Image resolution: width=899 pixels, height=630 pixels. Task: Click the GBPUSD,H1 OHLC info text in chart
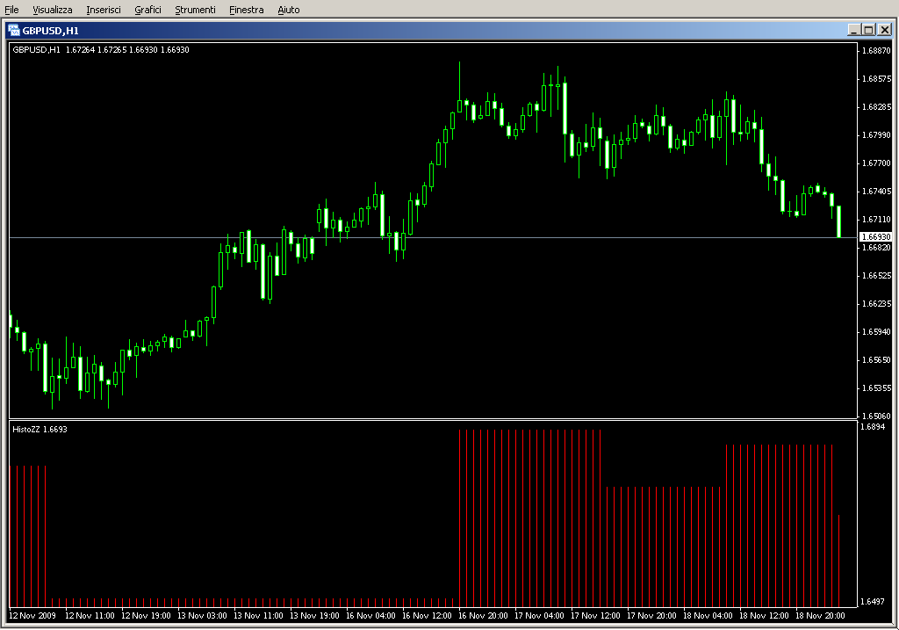coord(101,50)
